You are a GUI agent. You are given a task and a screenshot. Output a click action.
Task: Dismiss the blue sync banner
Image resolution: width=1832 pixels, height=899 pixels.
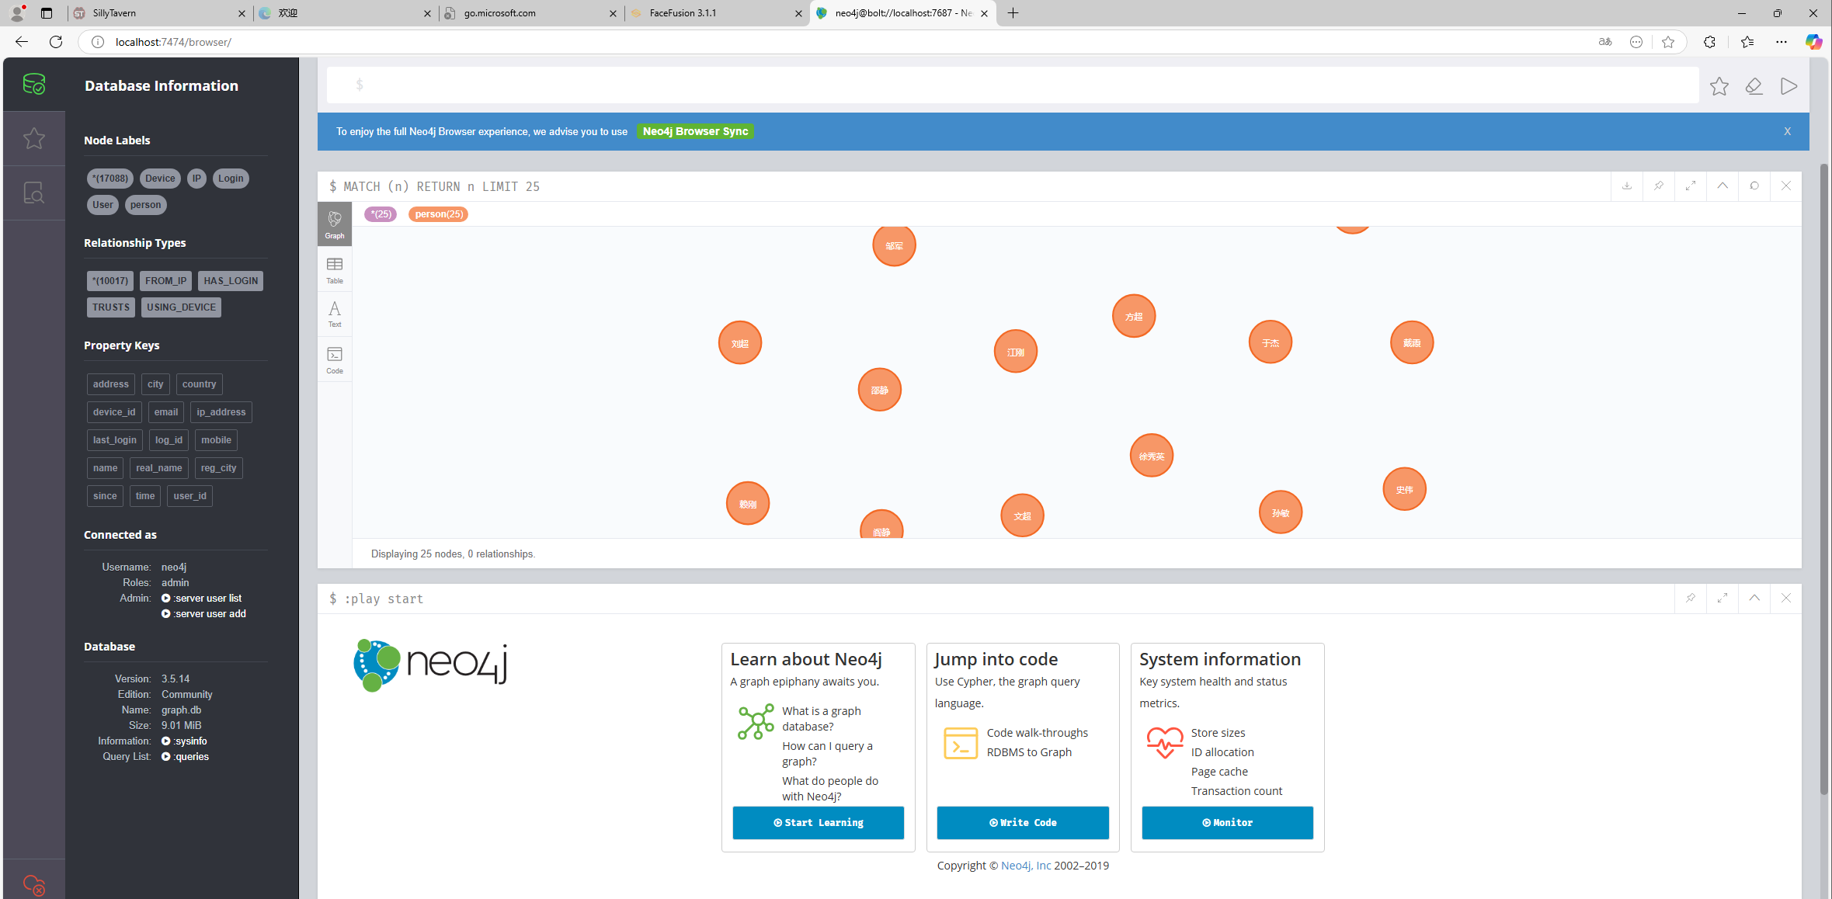(x=1787, y=131)
